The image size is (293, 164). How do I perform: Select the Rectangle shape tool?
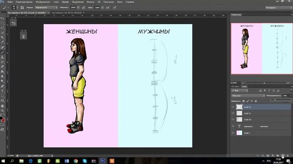coord(2,101)
